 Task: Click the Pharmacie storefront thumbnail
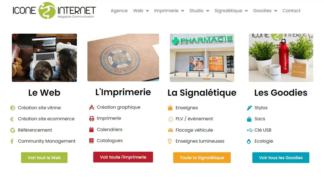coord(202,58)
